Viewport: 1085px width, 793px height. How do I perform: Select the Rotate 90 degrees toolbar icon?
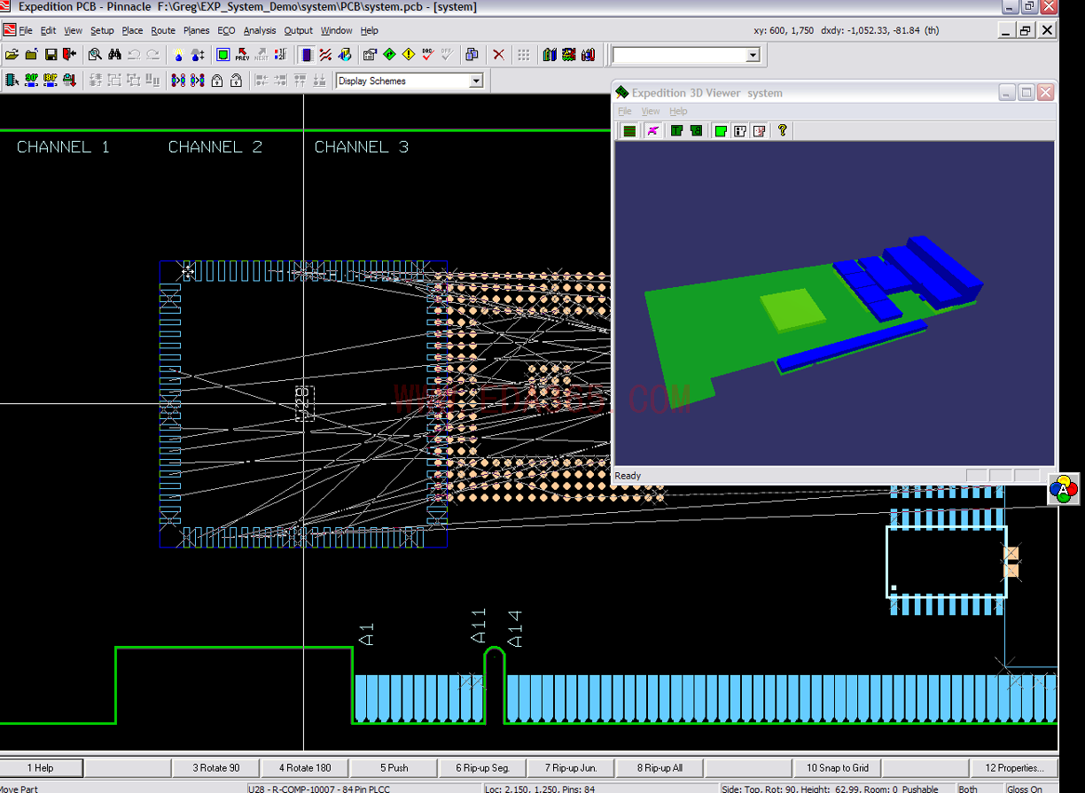click(x=31, y=81)
